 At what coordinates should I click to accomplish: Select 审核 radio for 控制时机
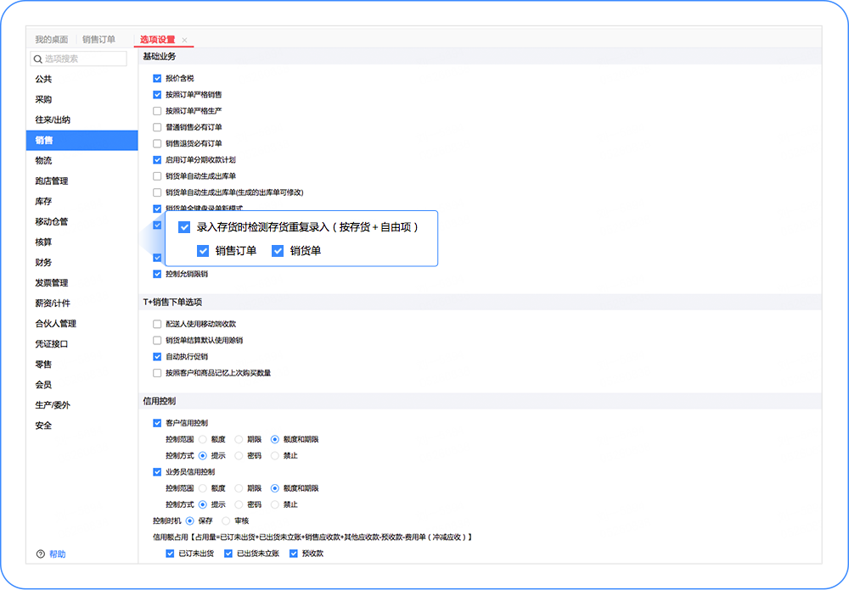pos(226,520)
